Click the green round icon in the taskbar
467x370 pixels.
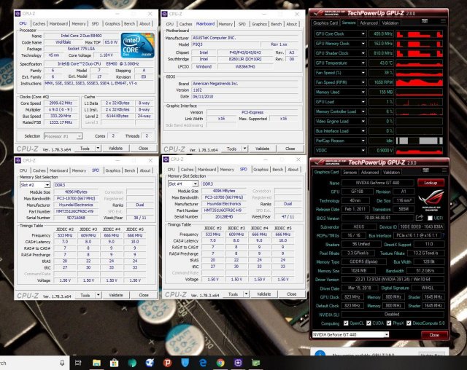coord(132,363)
